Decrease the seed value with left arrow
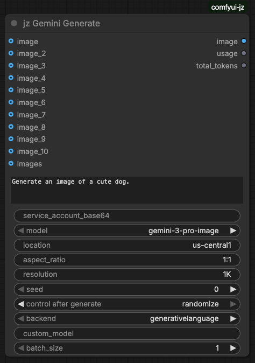Screen dimensions: 255x363 pyautogui.click(x=21, y=289)
